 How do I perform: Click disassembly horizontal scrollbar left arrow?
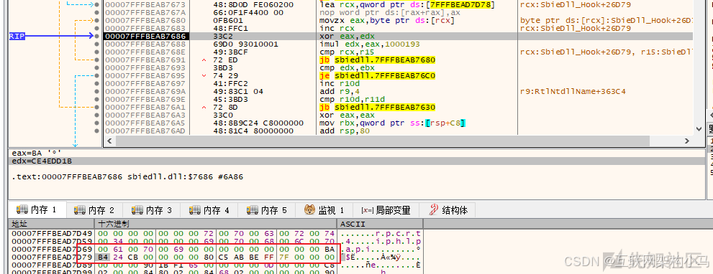click(109, 141)
